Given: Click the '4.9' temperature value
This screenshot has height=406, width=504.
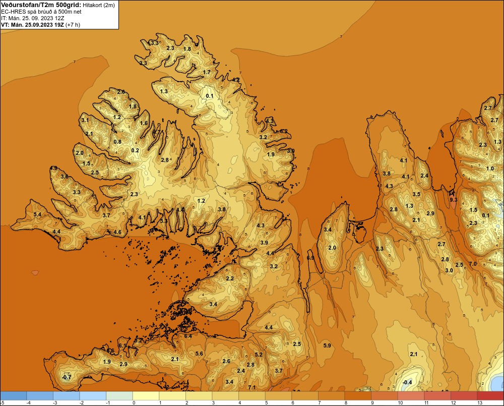Looking at the screenshot, I should 53,168.
